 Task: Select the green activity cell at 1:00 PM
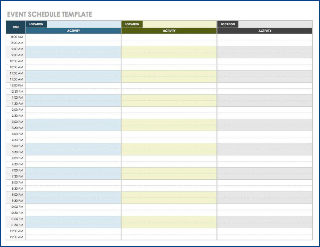coord(169,97)
